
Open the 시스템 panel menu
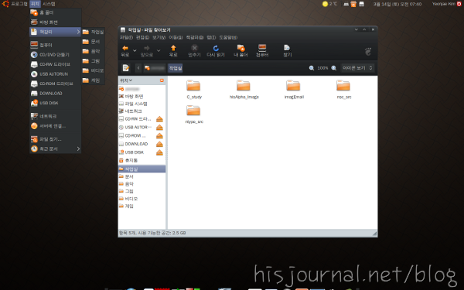point(49,4)
